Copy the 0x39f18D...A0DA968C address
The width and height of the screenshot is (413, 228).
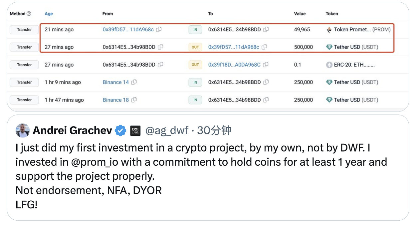point(266,65)
